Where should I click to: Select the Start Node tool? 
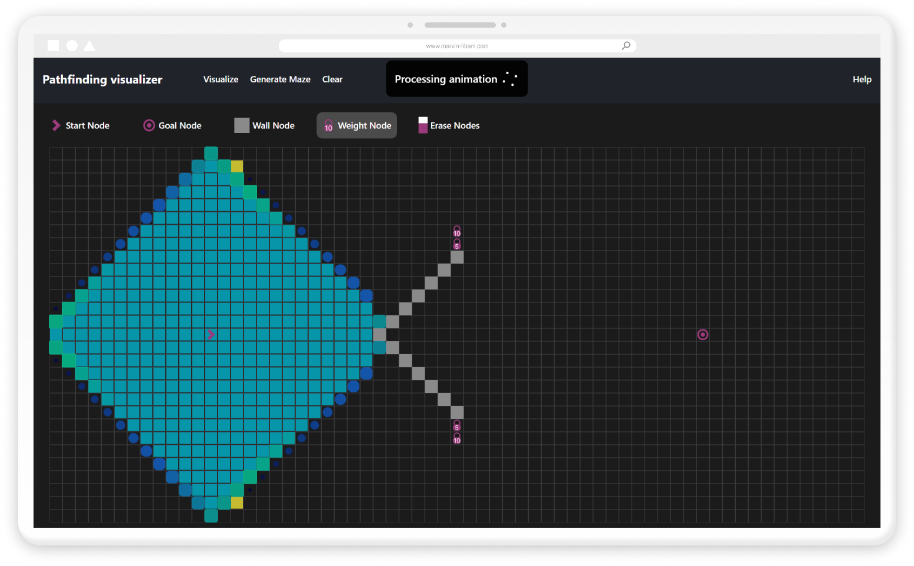(x=81, y=125)
